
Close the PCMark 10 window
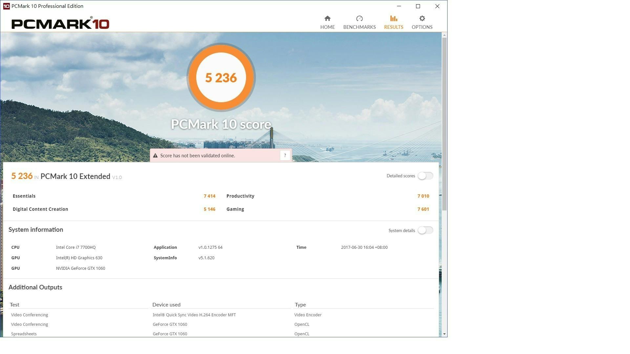click(437, 6)
